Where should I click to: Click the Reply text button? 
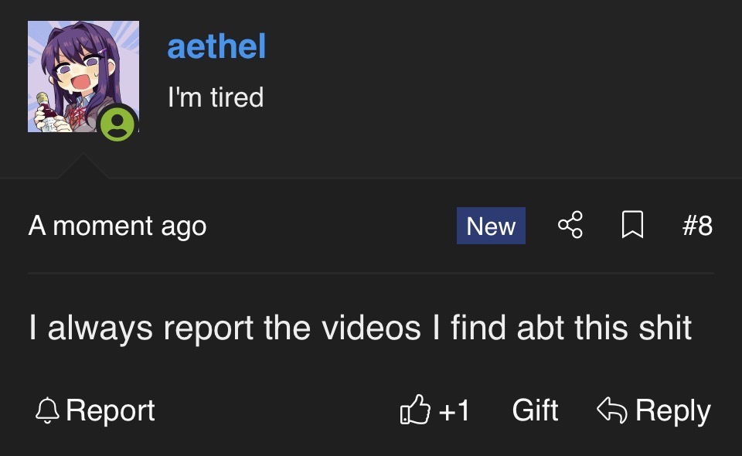[673, 410]
